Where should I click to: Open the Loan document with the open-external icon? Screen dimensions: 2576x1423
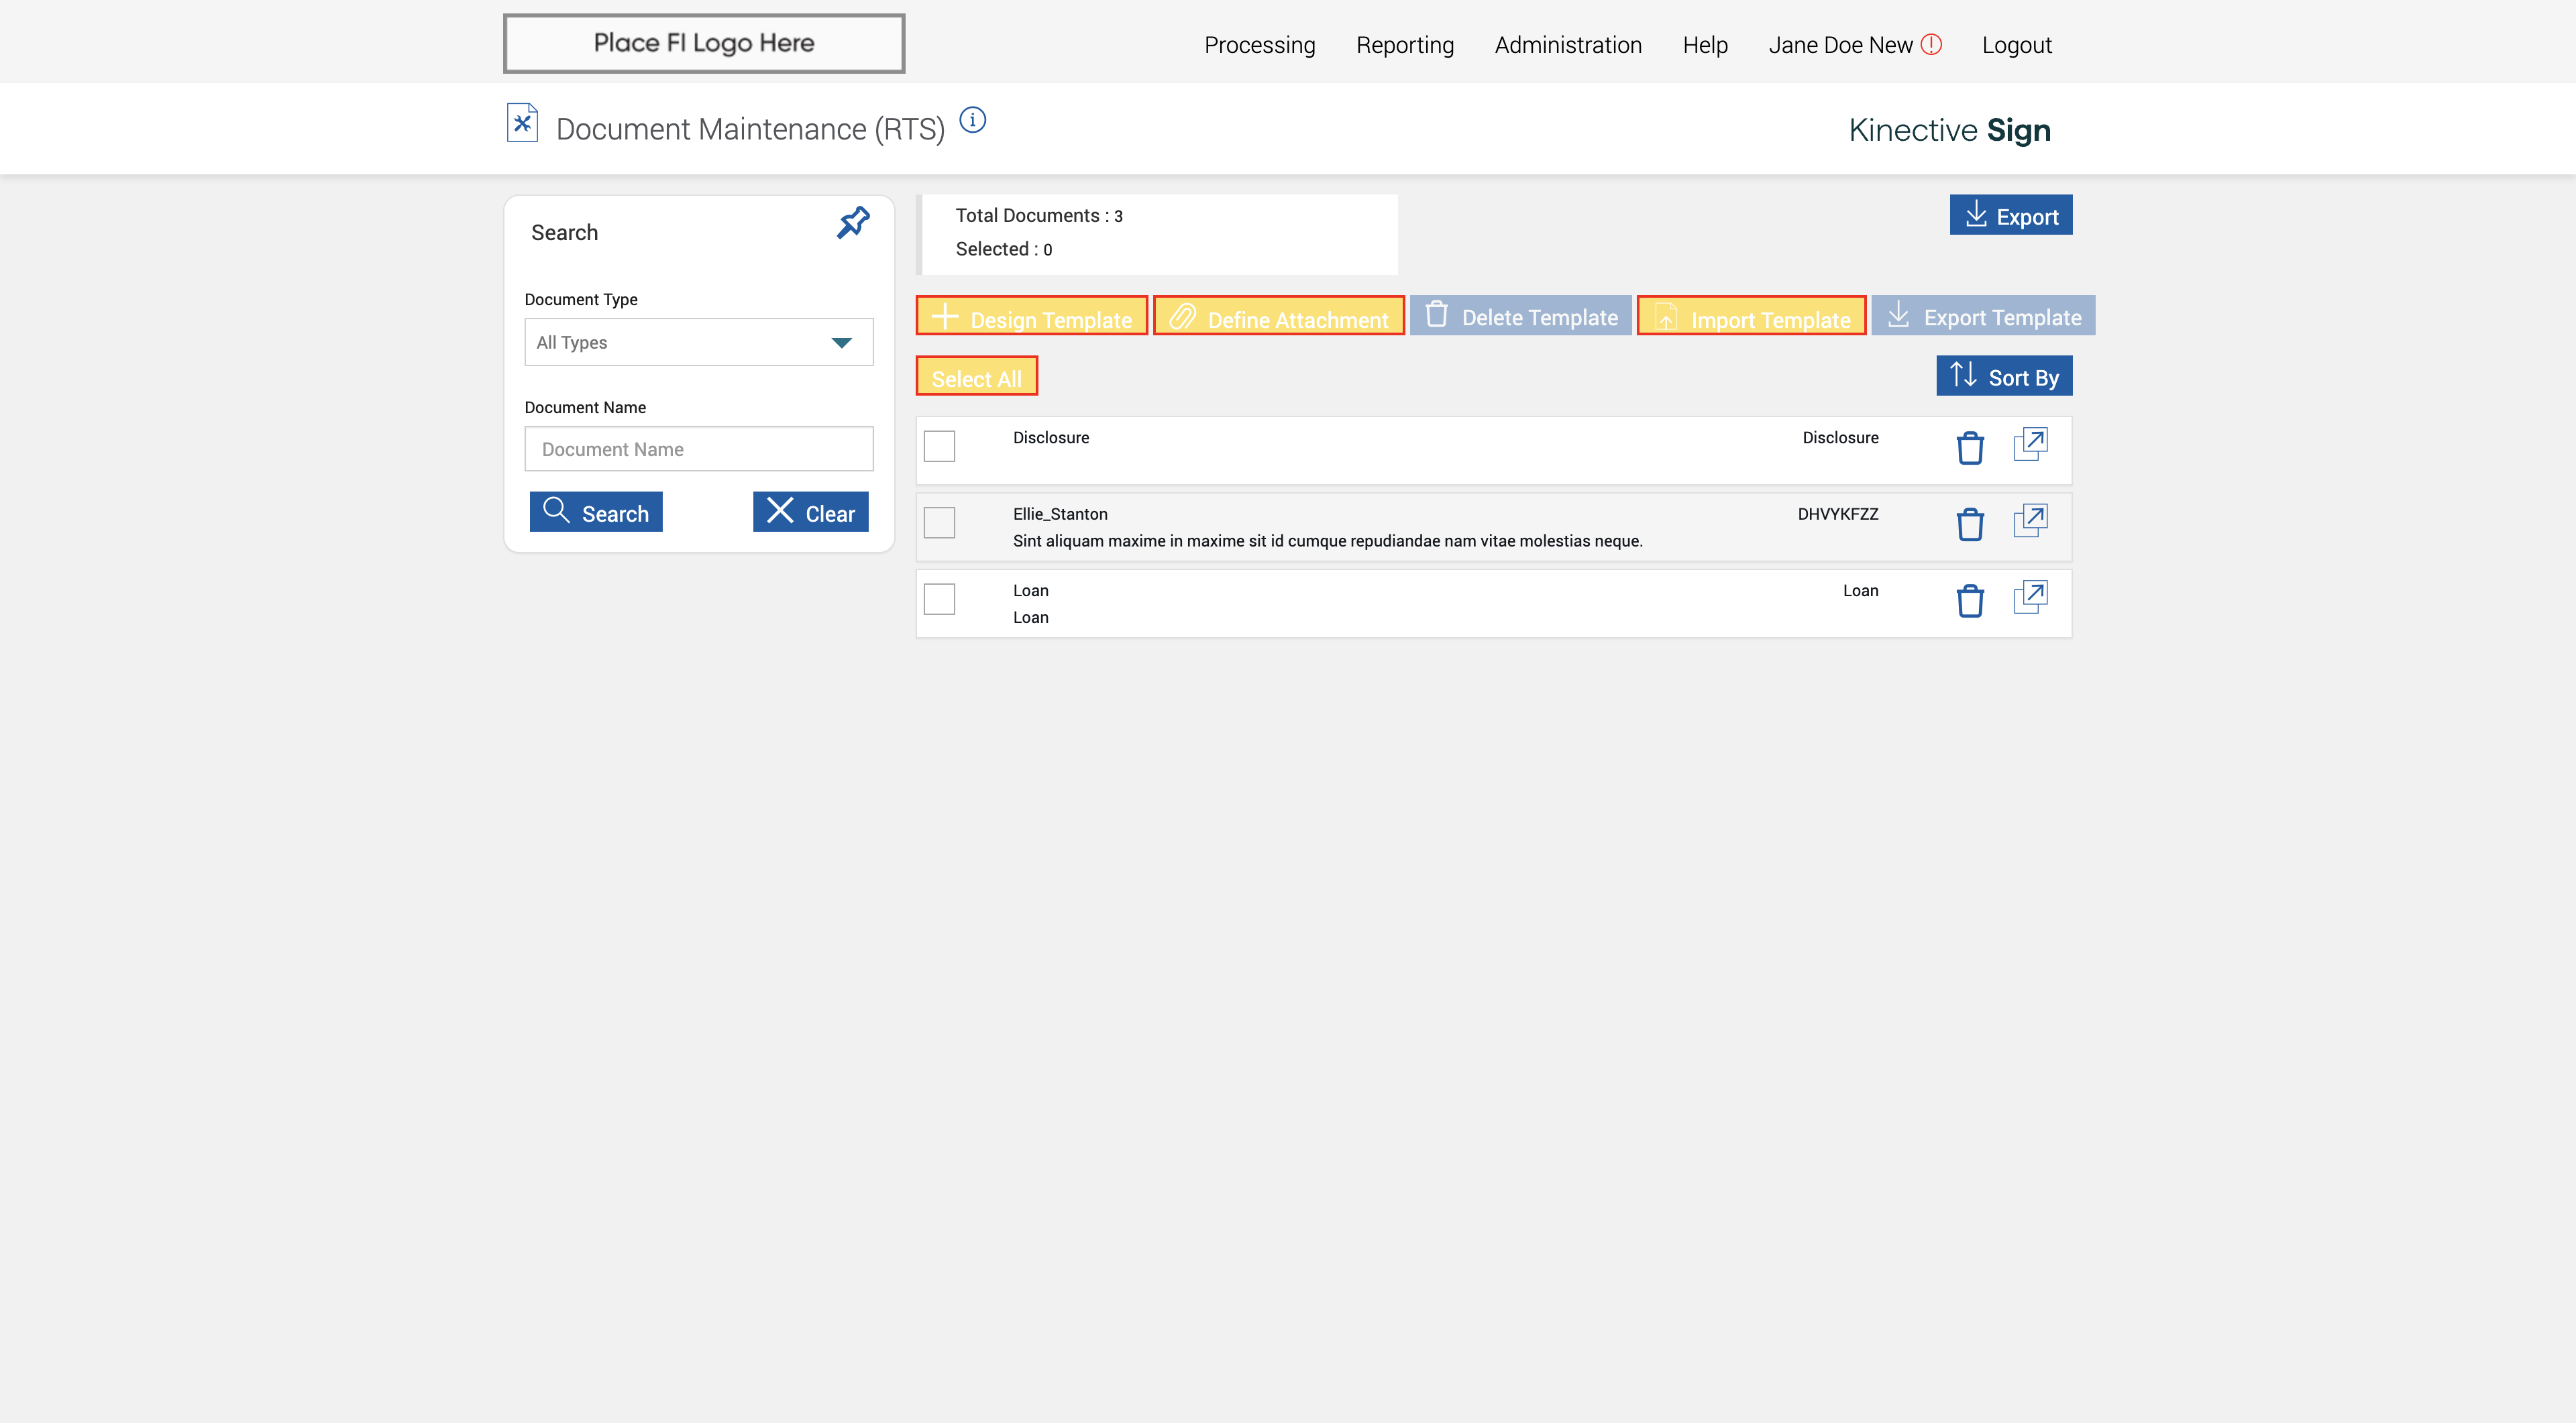[2030, 597]
